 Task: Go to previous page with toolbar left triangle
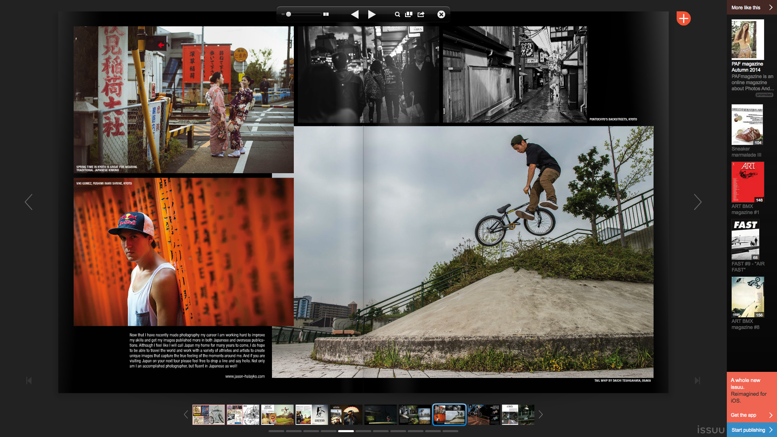click(355, 15)
